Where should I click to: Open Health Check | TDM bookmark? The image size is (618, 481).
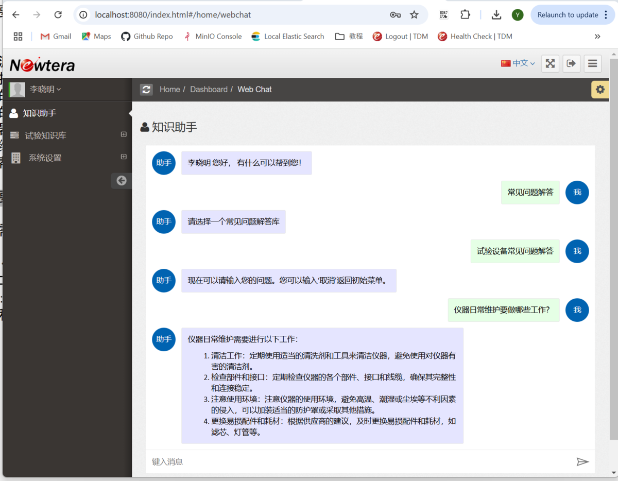tap(474, 37)
